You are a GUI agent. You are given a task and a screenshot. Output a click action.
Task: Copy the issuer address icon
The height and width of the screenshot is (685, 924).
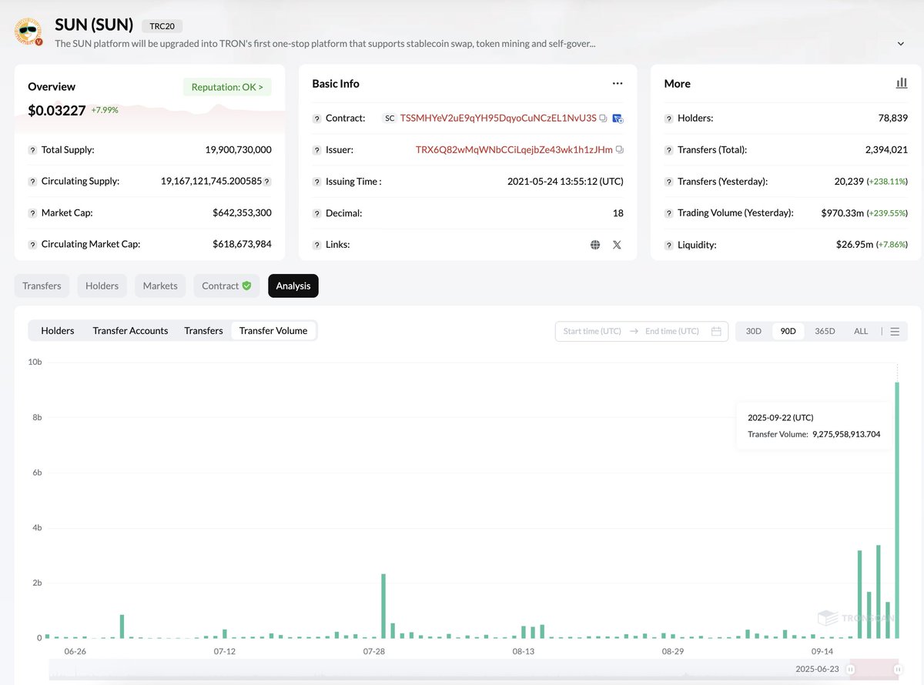coord(620,150)
